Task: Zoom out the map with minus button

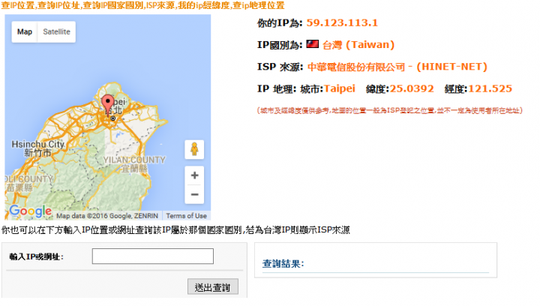Action: (x=194, y=194)
